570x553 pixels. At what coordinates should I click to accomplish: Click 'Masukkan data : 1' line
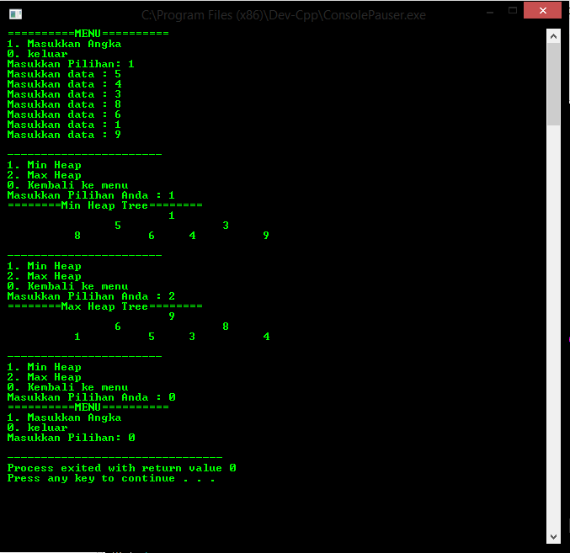[x=64, y=125]
